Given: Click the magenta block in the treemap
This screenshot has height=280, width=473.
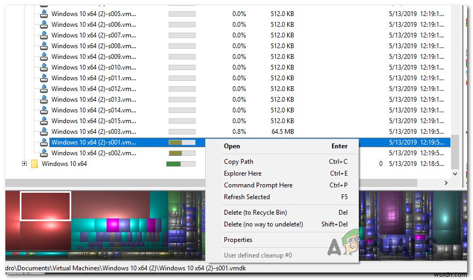Looking at the screenshot, I should pyautogui.click(x=112, y=225).
